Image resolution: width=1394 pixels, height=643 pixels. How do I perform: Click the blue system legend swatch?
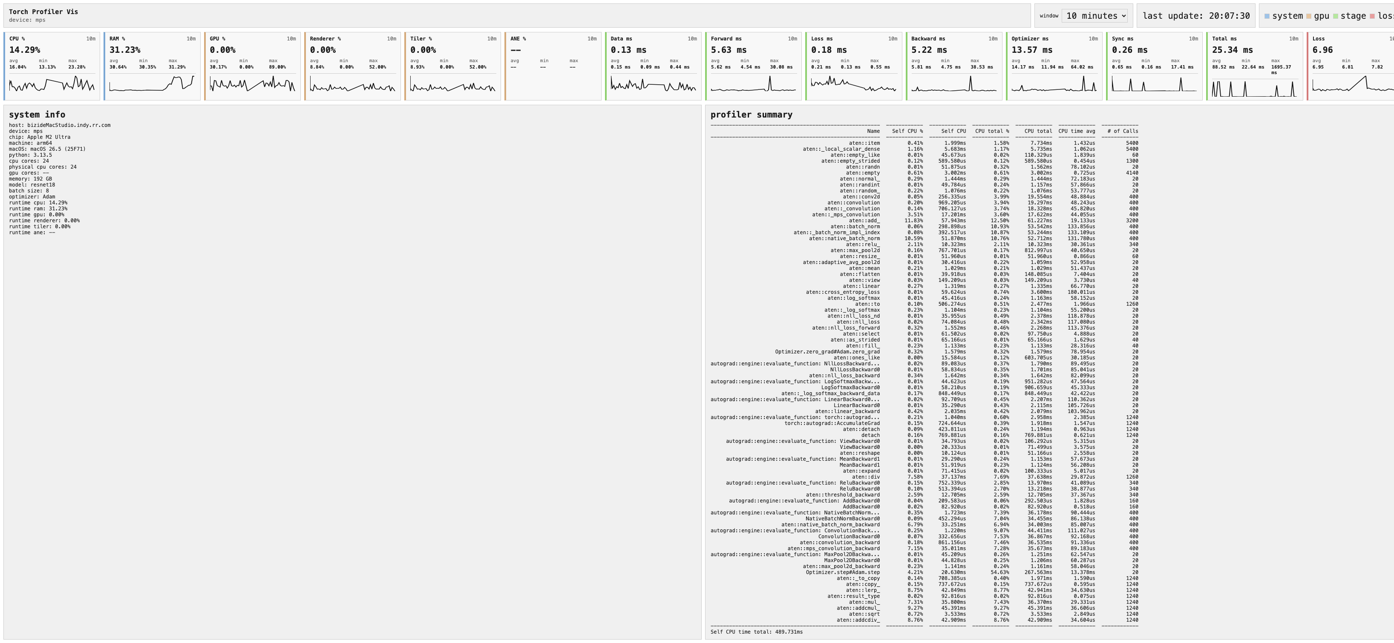point(1267,16)
